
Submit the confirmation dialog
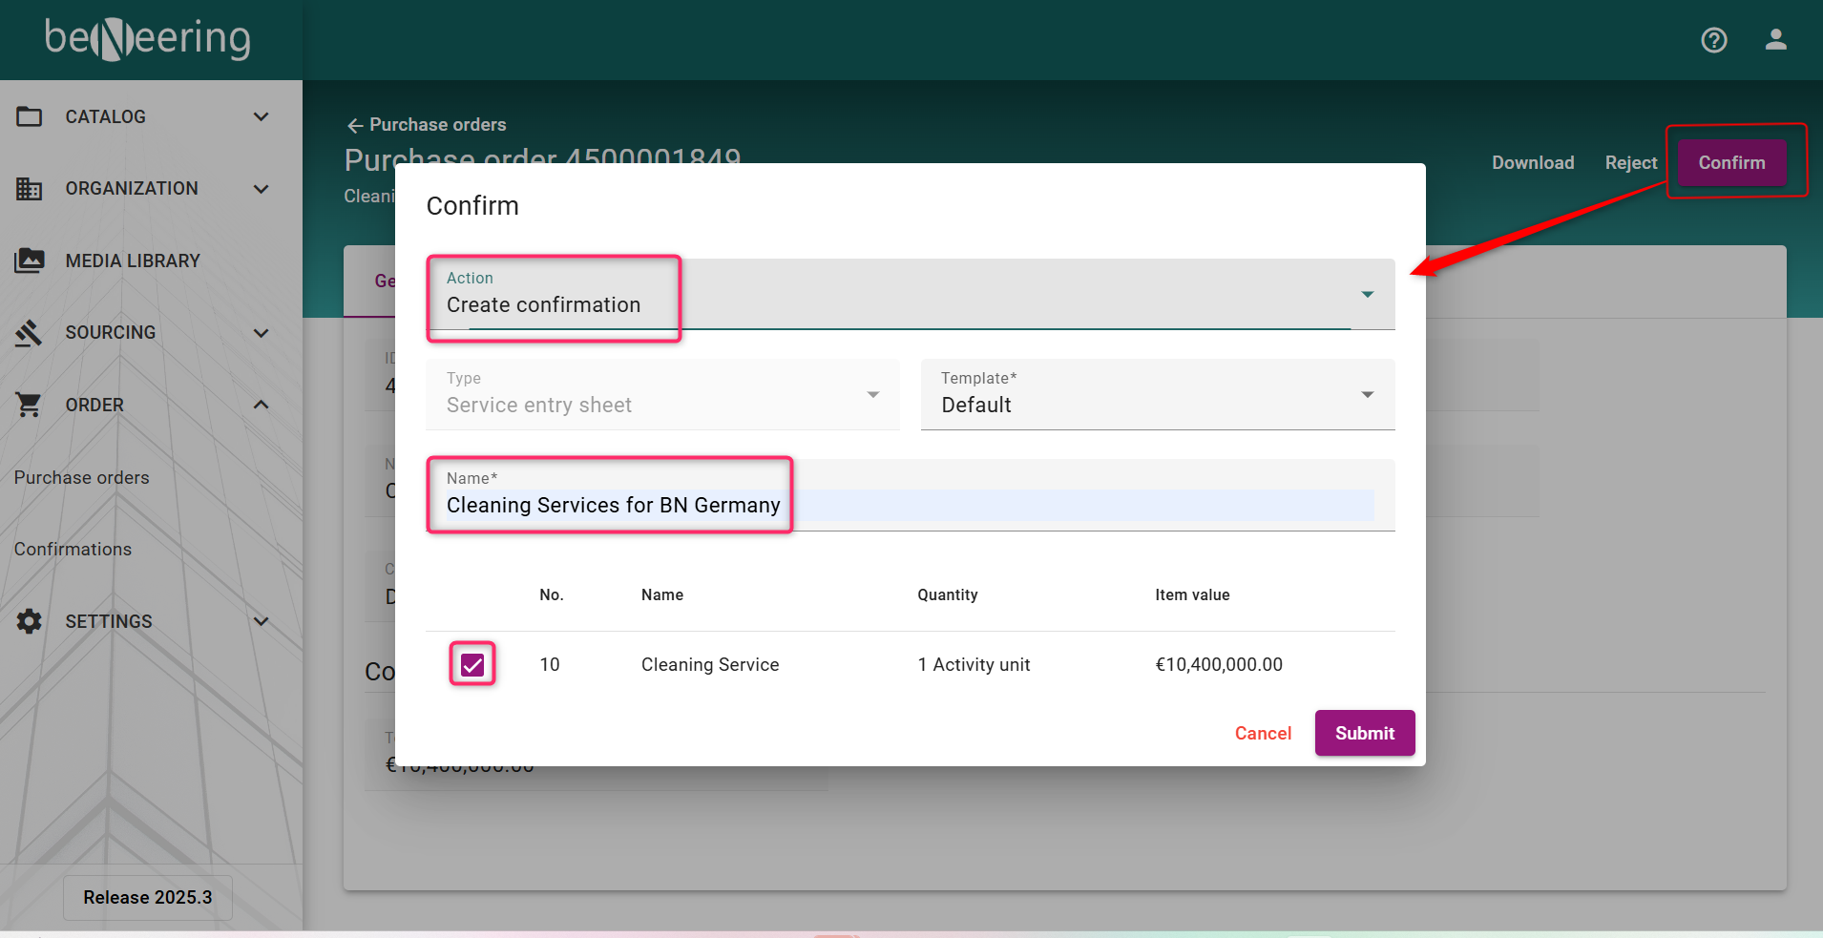click(x=1364, y=733)
